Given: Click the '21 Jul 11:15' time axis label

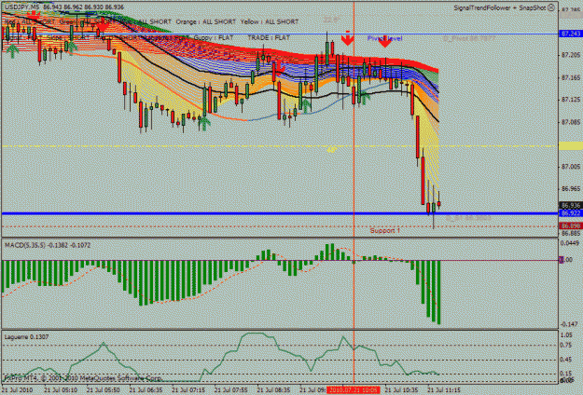Looking at the screenshot, I should (444, 390).
